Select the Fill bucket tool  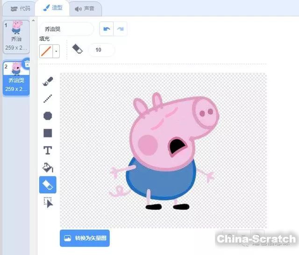48,168
